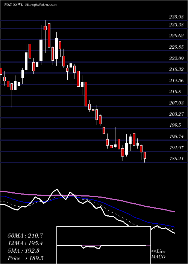Click the 188.21 price level label
The image size is (188, 264).
pos(176,159)
